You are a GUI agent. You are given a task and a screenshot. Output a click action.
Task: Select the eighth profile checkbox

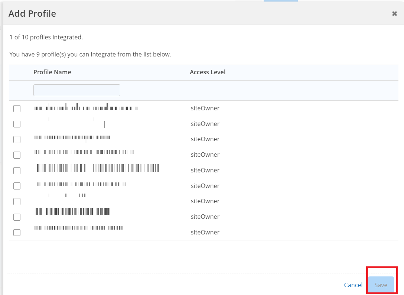tap(17, 217)
